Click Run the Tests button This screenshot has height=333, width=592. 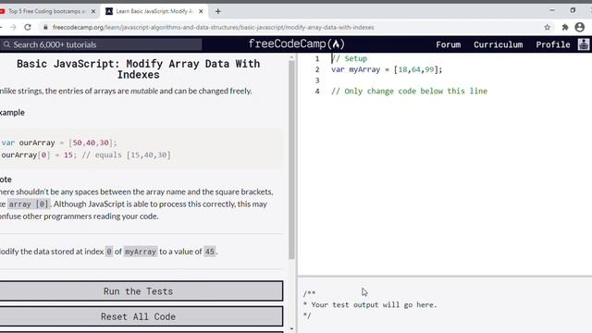141,291
